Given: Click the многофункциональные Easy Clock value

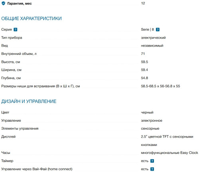Looking at the screenshot, I should (169, 153).
